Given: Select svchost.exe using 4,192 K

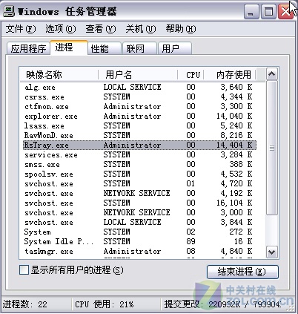Looking at the screenshot, I should pyautogui.click(x=139, y=193).
